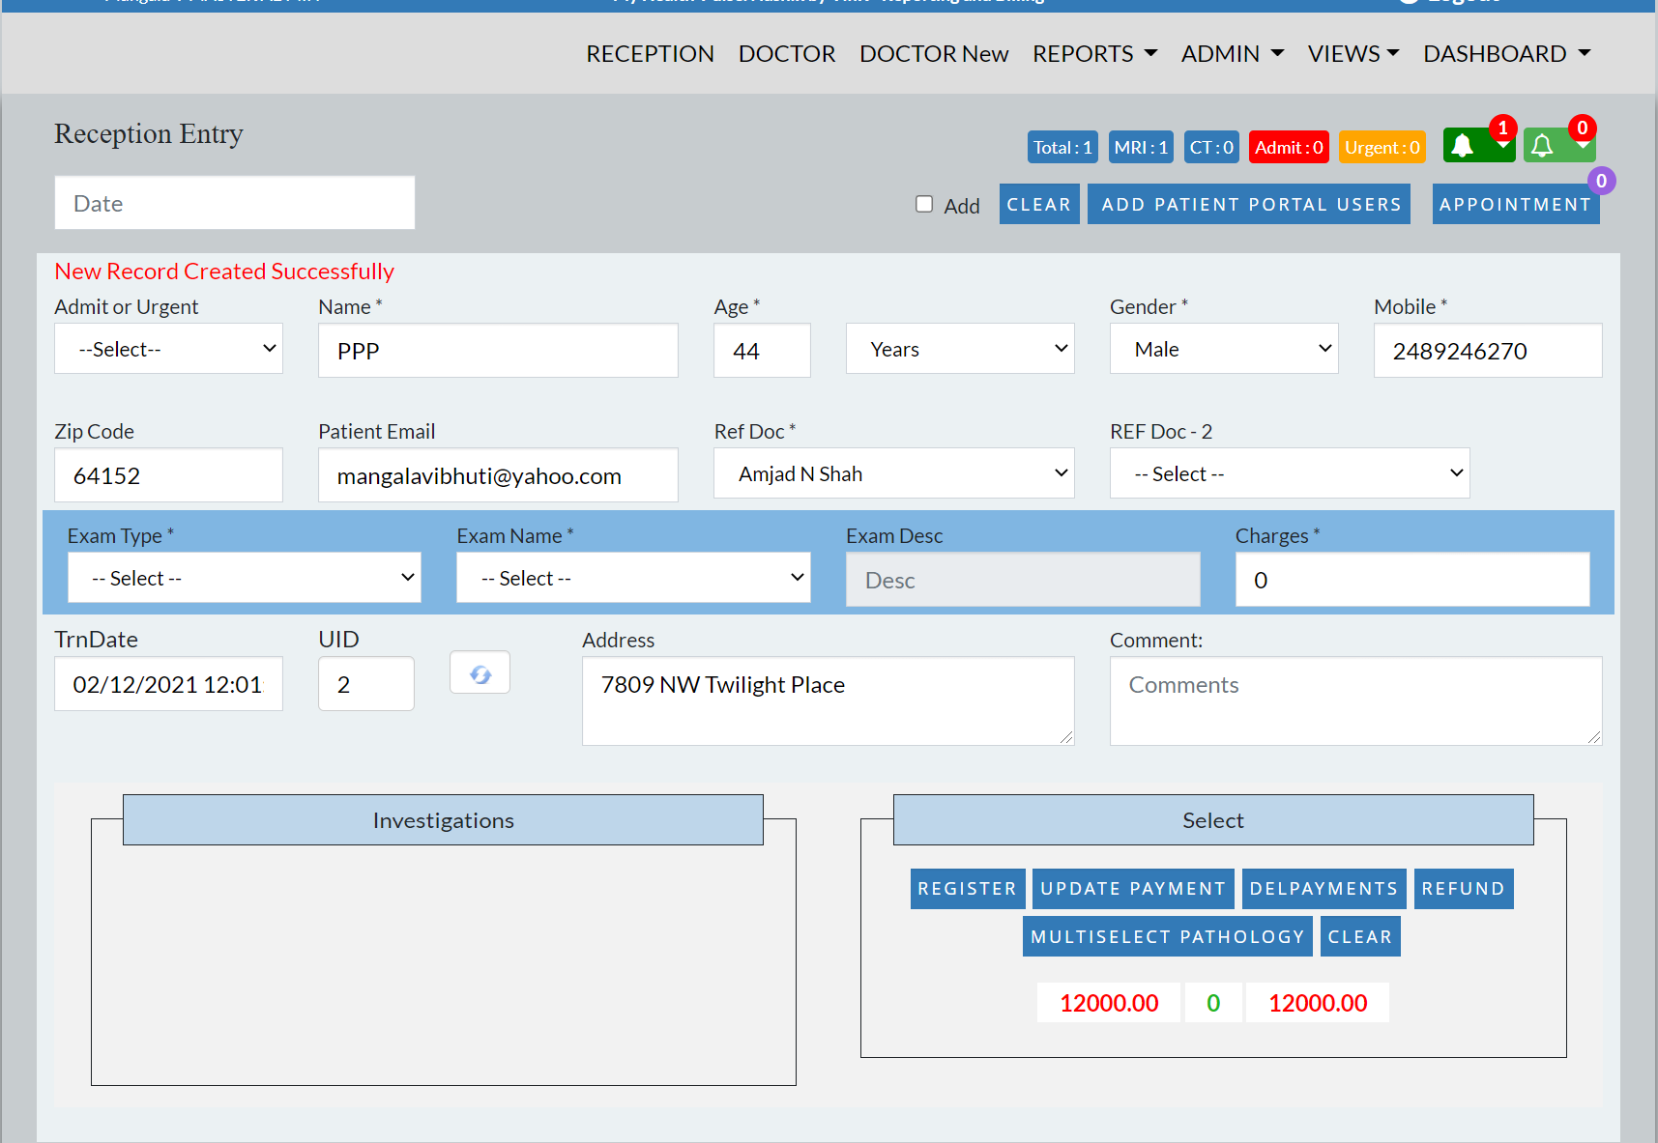Click the CT : 0 badge
The width and height of the screenshot is (1658, 1143).
click(1211, 147)
